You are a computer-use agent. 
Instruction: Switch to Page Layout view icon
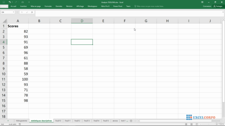click(x=191, y=124)
